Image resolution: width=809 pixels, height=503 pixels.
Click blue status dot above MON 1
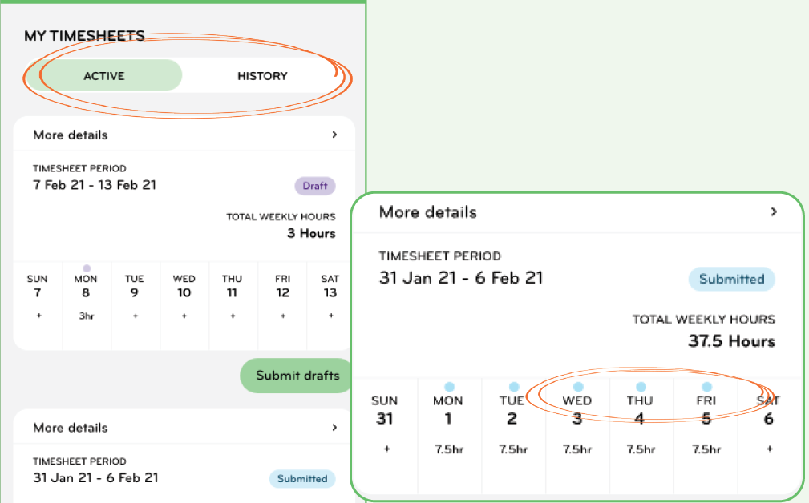point(449,387)
